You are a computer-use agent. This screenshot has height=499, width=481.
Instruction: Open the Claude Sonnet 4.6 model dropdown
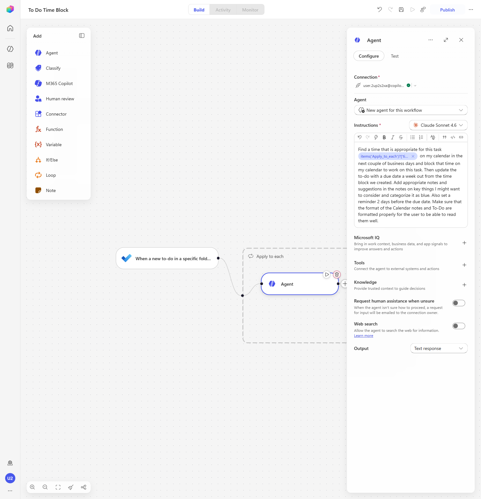[x=438, y=125]
